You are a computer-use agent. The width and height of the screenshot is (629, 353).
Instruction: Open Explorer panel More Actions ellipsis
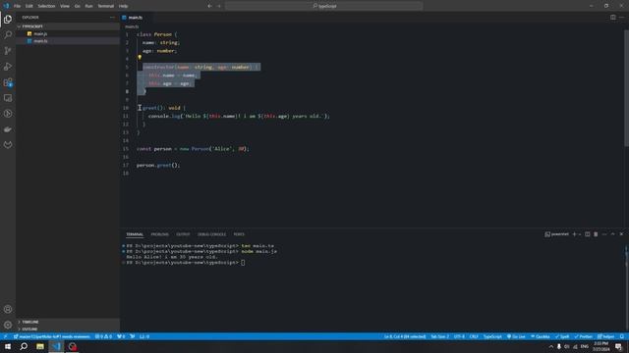112,18
